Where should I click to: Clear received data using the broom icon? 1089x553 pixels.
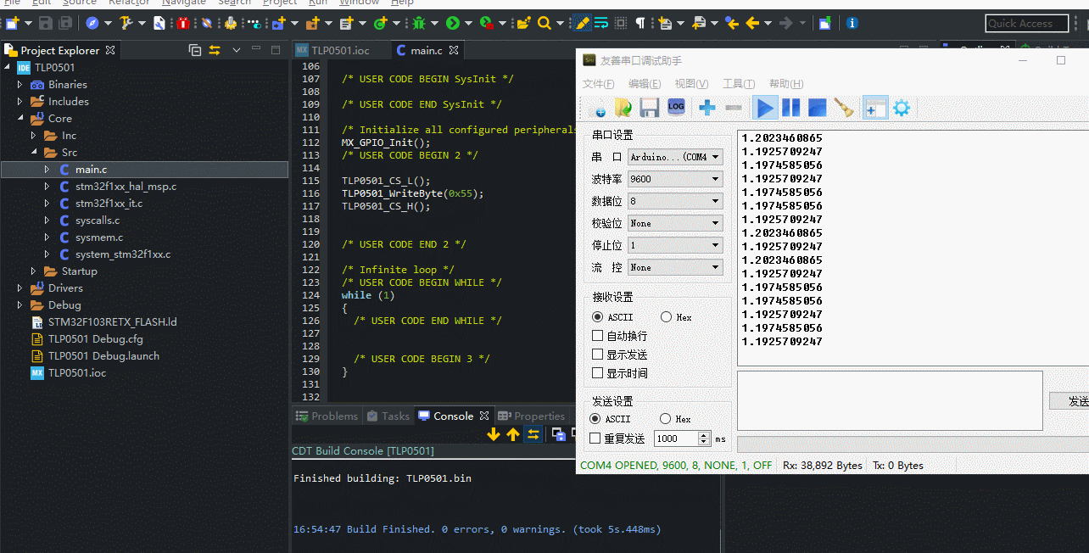[x=845, y=108]
